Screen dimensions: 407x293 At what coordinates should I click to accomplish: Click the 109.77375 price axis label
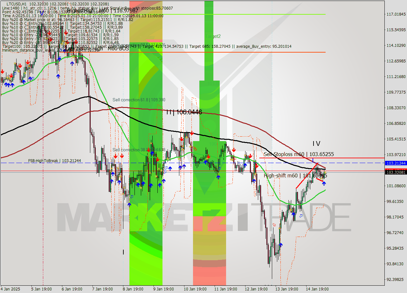396,92
